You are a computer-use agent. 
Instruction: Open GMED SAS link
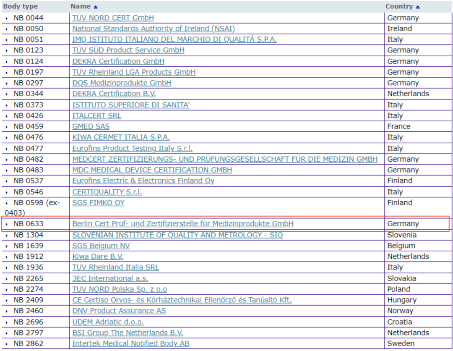tap(91, 126)
